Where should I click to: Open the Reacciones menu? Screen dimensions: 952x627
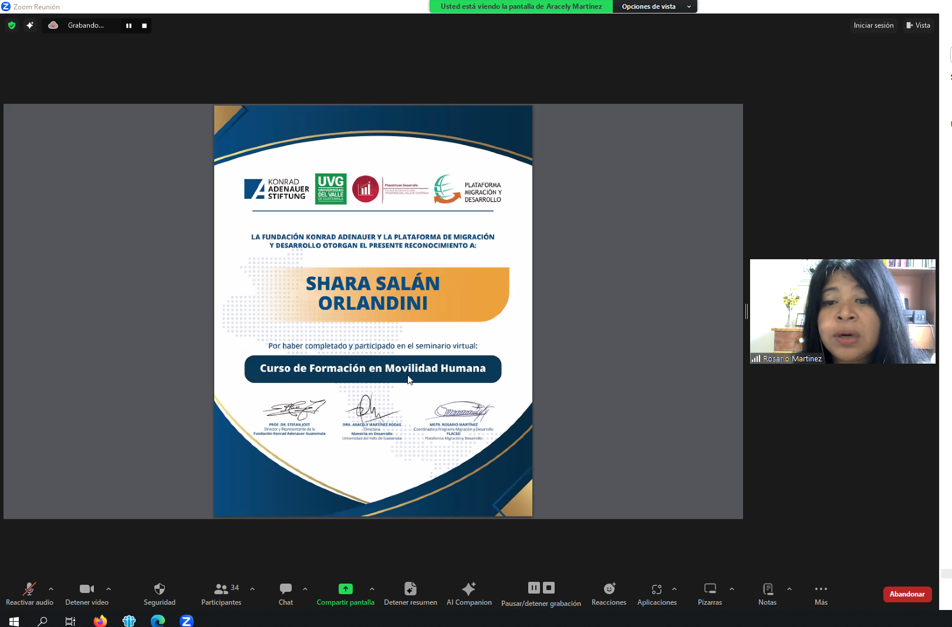click(x=609, y=593)
